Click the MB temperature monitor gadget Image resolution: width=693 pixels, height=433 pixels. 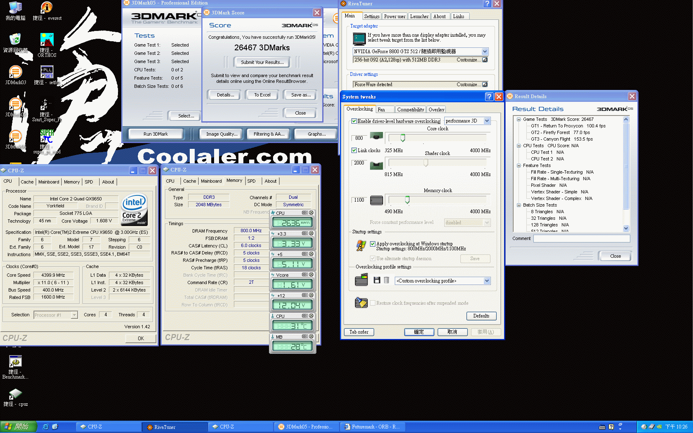coord(292,344)
